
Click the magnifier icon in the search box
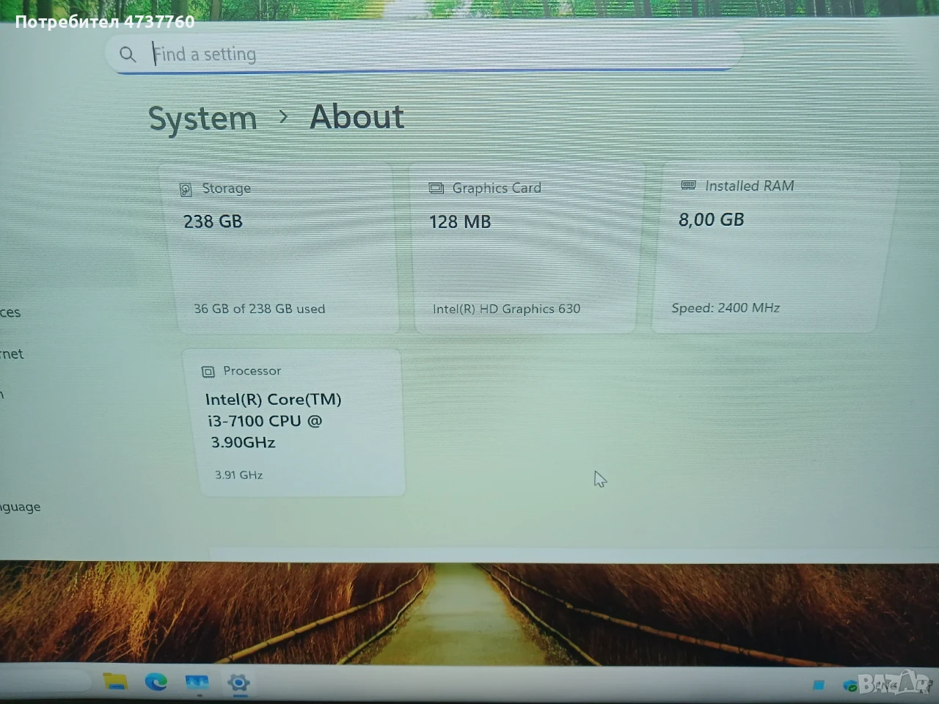pyautogui.click(x=128, y=54)
